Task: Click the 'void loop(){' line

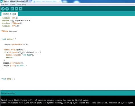Action: 8,79
